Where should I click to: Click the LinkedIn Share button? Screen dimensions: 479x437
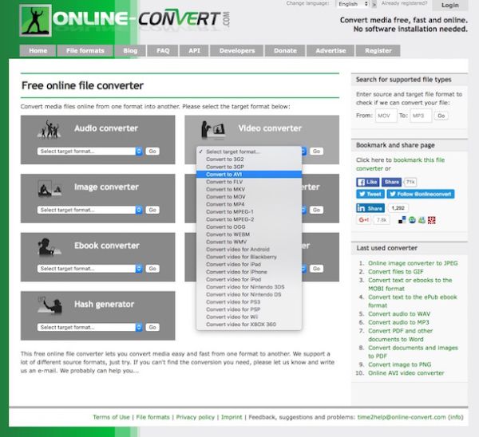tap(370, 208)
